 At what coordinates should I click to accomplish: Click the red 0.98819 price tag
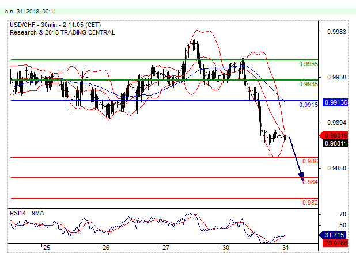tap(334, 135)
